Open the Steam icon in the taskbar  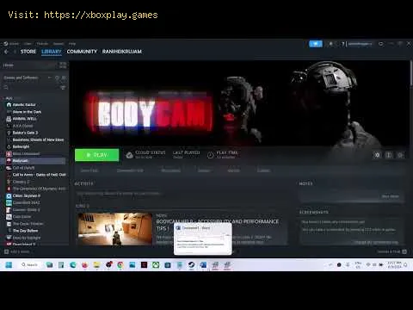pyautogui.click(x=191, y=264)
